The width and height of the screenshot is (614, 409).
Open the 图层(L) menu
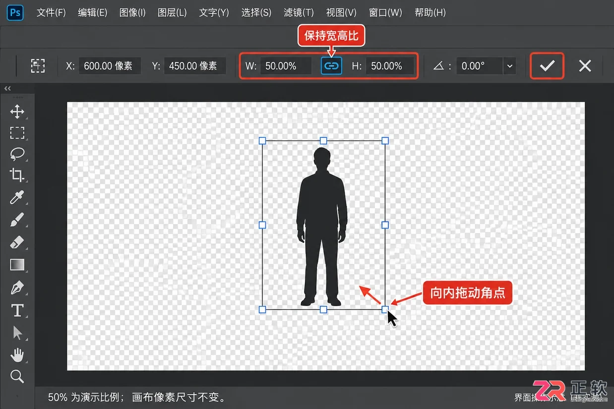172,12
